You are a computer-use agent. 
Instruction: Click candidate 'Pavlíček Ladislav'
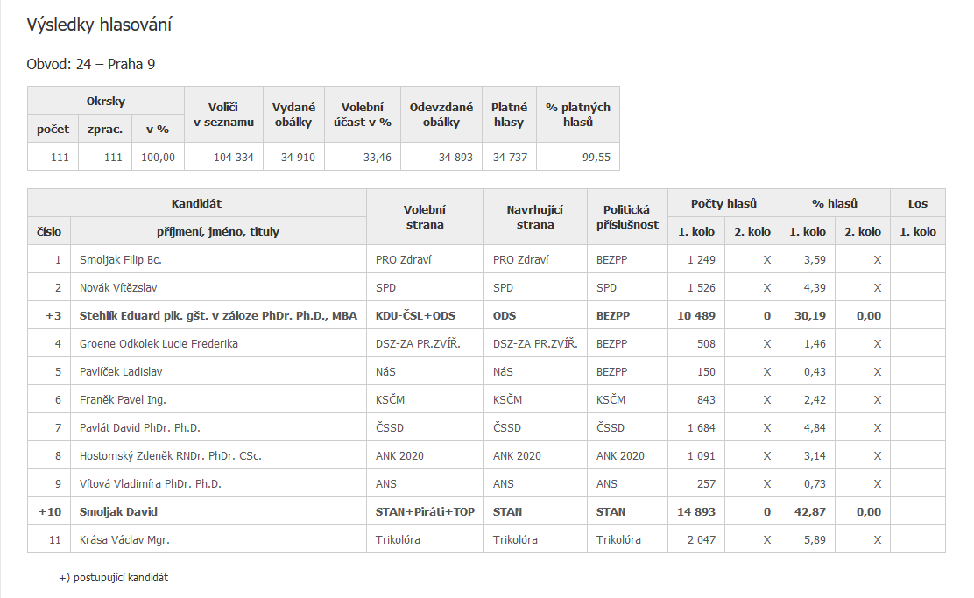pyautogui.click(x=121, y=371)
